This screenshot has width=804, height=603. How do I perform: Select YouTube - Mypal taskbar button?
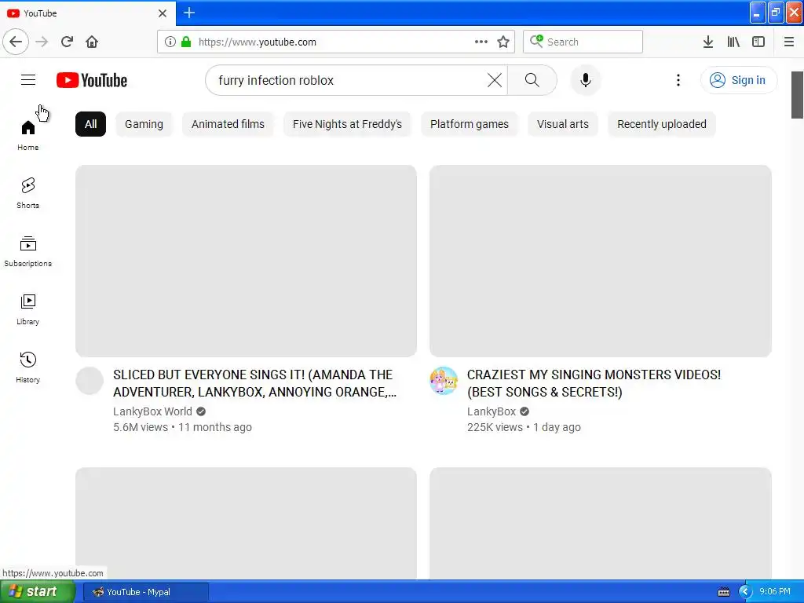(x=145, y=592)
